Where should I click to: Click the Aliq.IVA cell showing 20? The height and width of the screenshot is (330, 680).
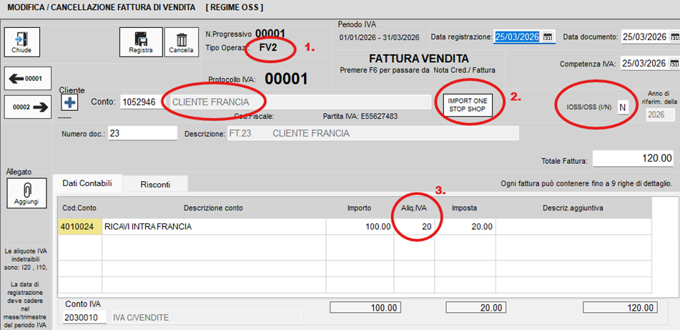417,227
